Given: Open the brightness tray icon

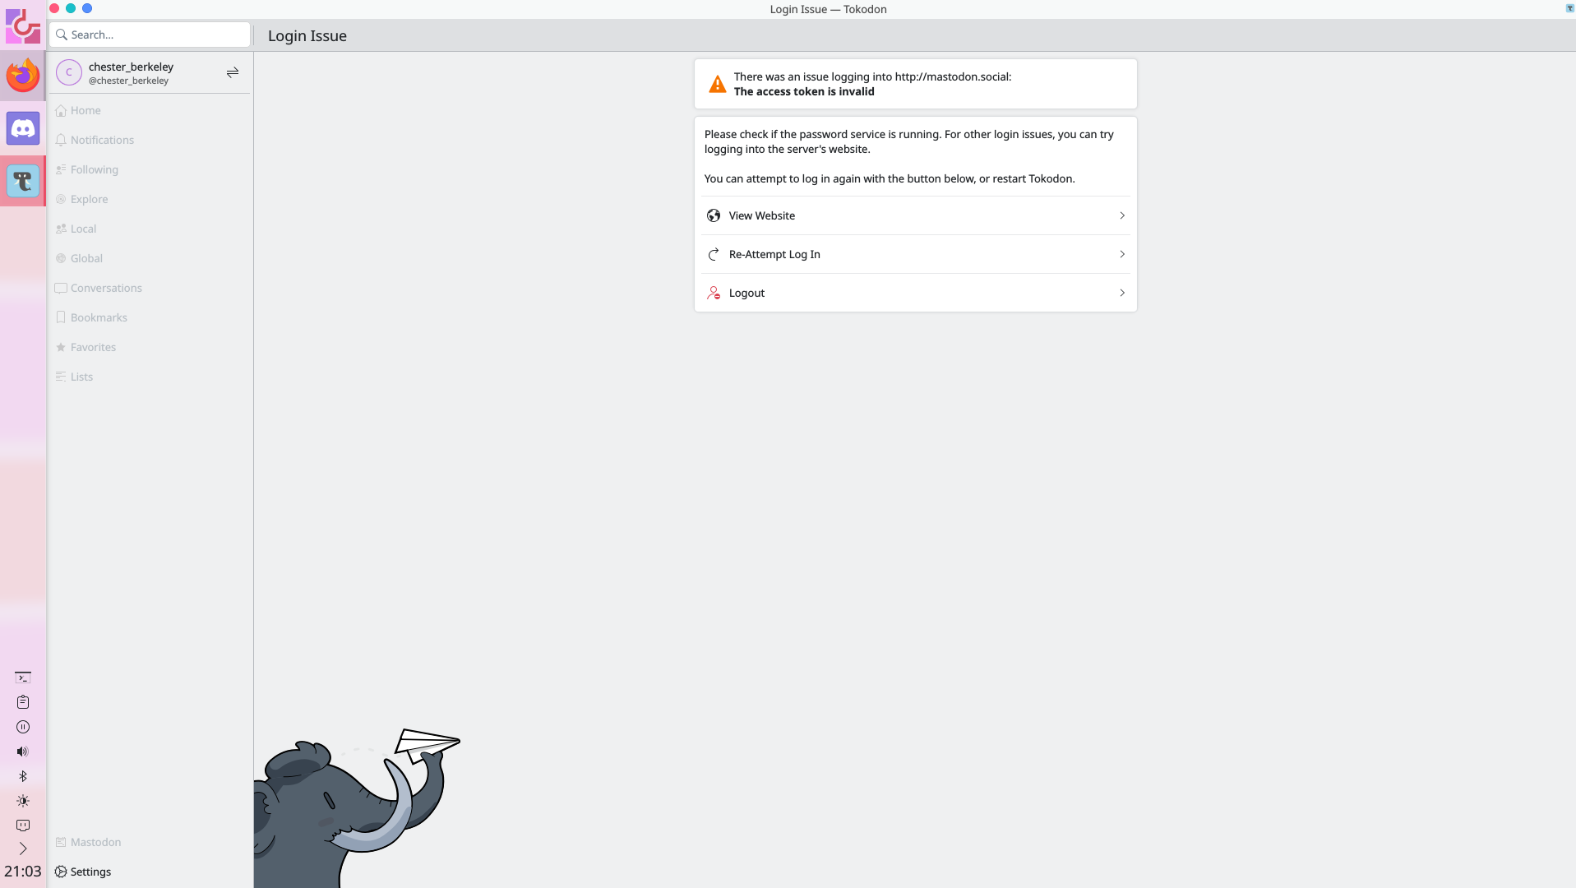Looking at the screenshot, I should (x=23, y=801).
